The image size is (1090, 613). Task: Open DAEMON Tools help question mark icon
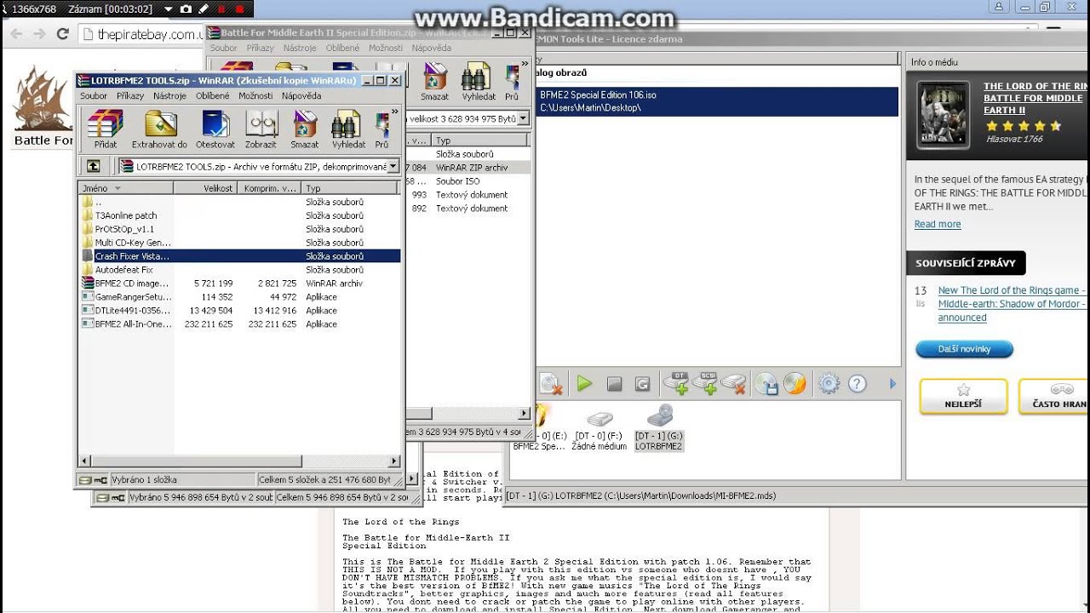point(857,384)
